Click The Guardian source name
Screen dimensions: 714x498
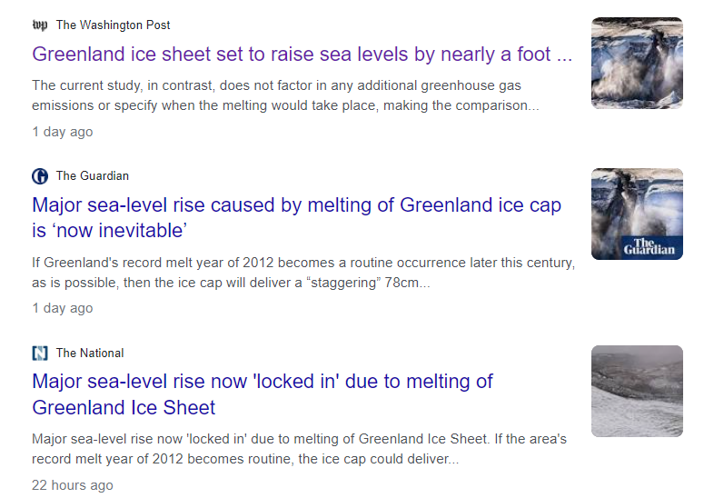point(93,176)
